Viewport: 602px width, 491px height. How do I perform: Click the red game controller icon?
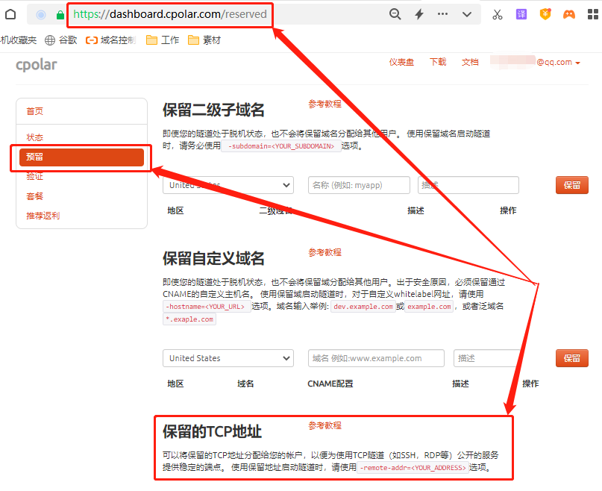coord(568,14)
